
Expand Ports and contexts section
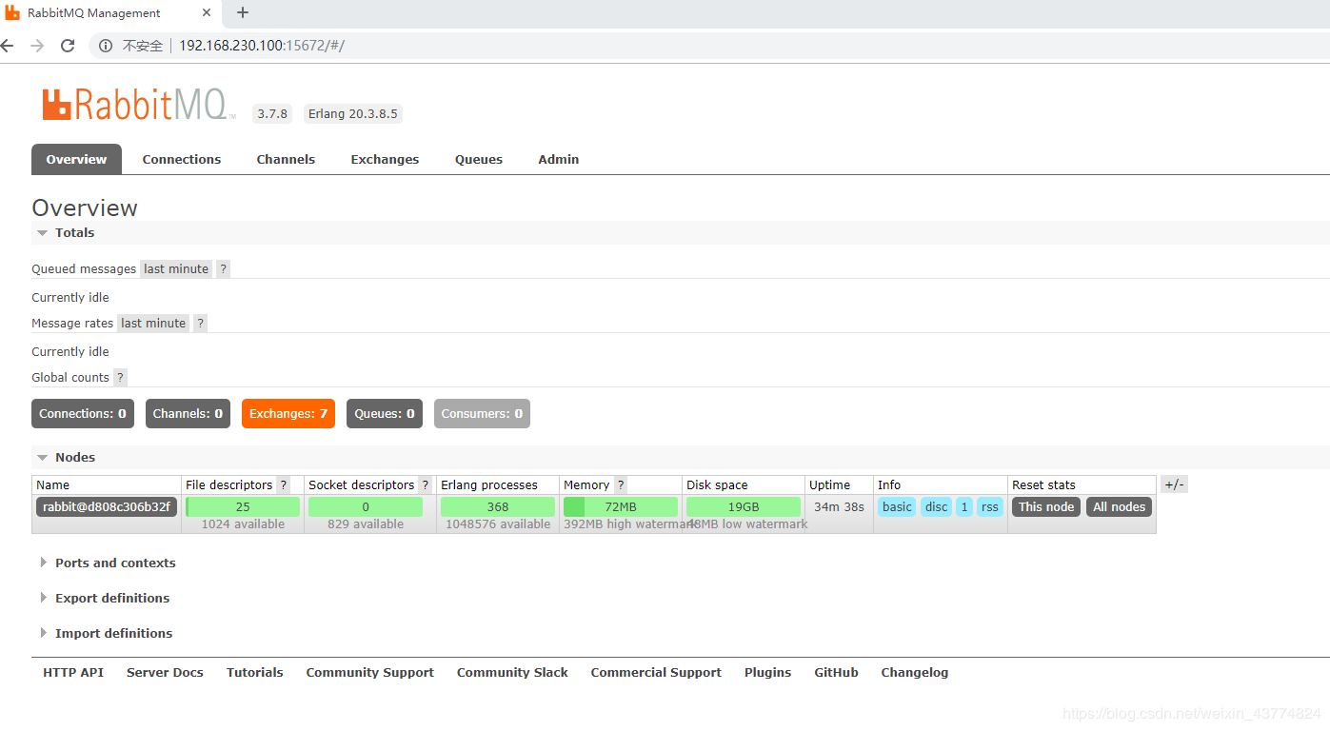coord(108,563)
